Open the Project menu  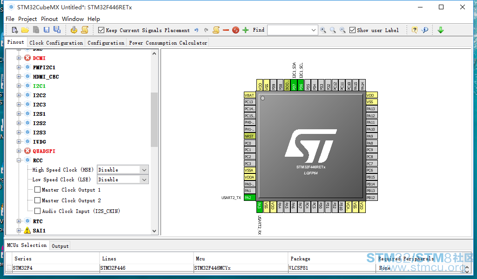tap(27, 19)
